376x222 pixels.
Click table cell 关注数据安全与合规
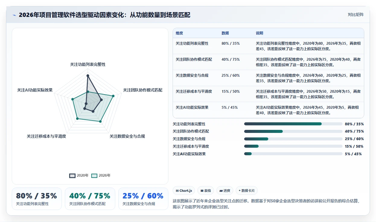point(192,76)
